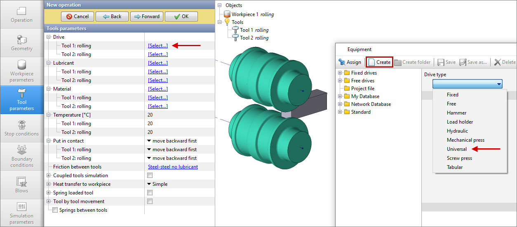The image size is (517, 227).
Task: Choose Universal from drive type list
Action: (456, 149)
